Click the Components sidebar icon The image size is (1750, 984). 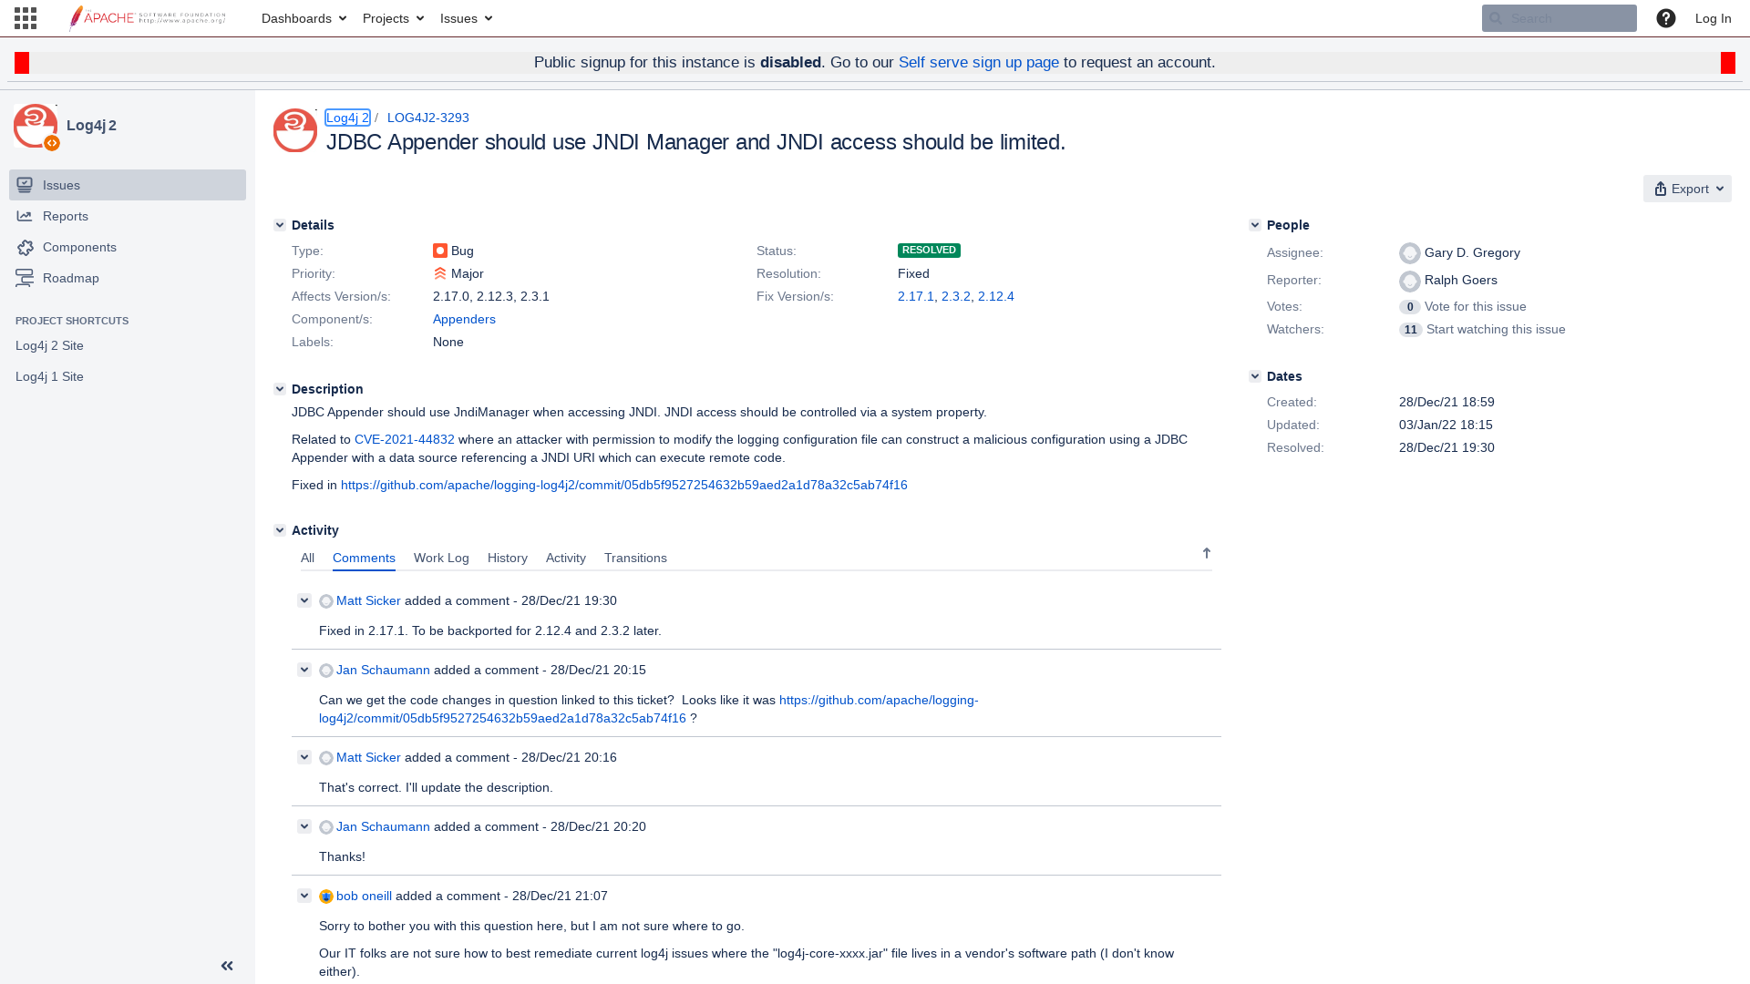tap(25, 247)
